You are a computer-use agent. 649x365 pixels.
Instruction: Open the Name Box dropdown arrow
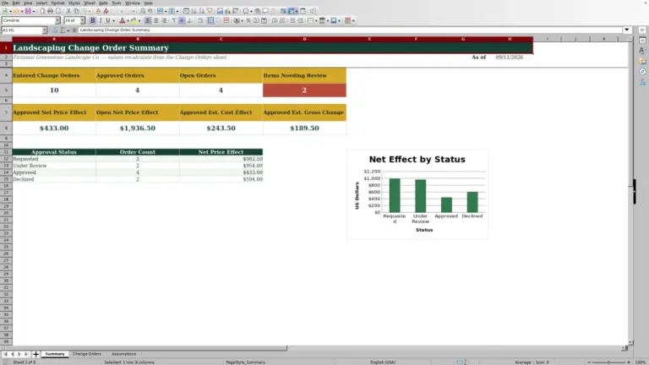coord(44,30)
